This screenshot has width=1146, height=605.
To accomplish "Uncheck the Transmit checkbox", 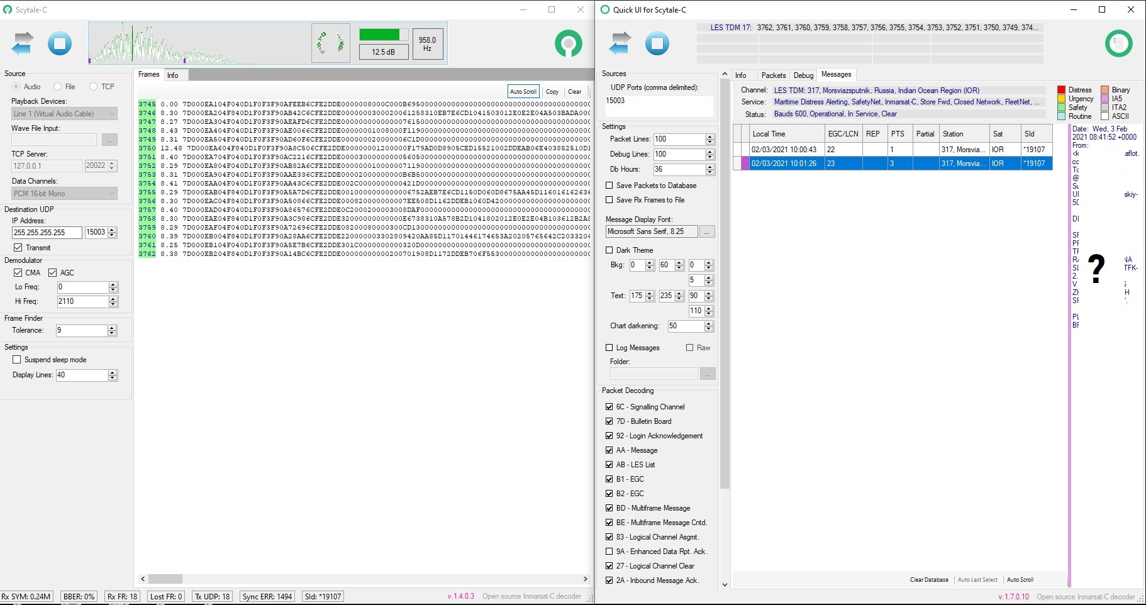I will pos(18,247).
